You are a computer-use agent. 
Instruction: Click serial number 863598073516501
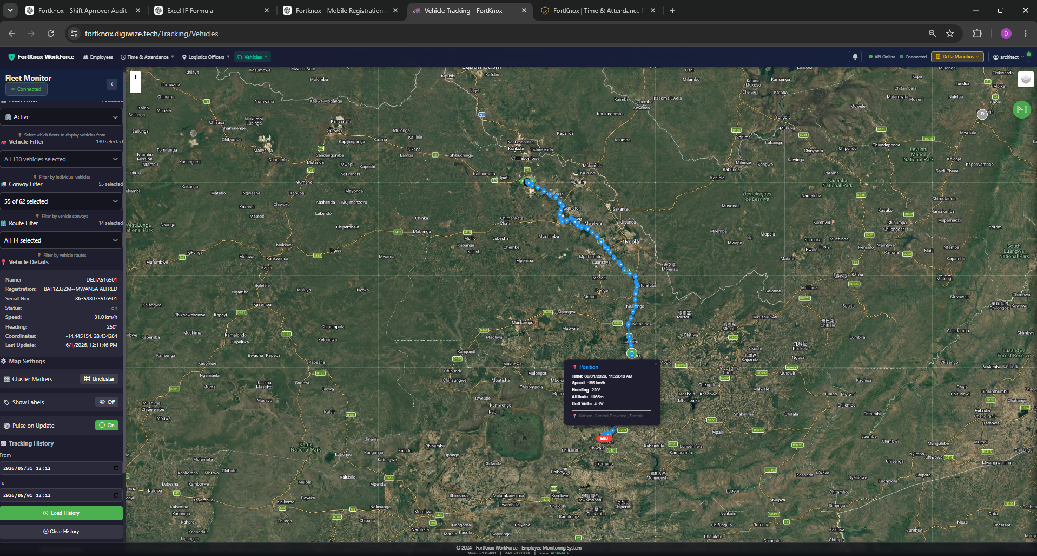click(x=96, y=299)
